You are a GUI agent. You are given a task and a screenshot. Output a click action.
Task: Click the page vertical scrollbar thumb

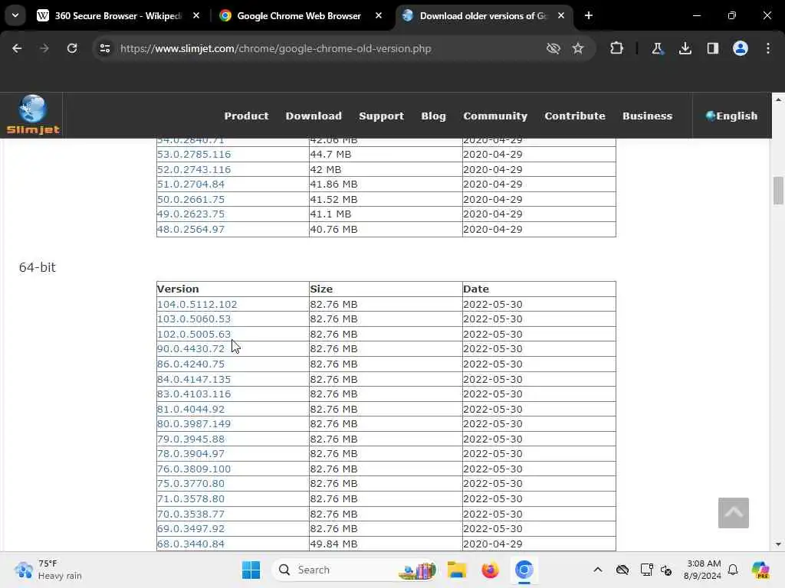click(x=777, y=191)
